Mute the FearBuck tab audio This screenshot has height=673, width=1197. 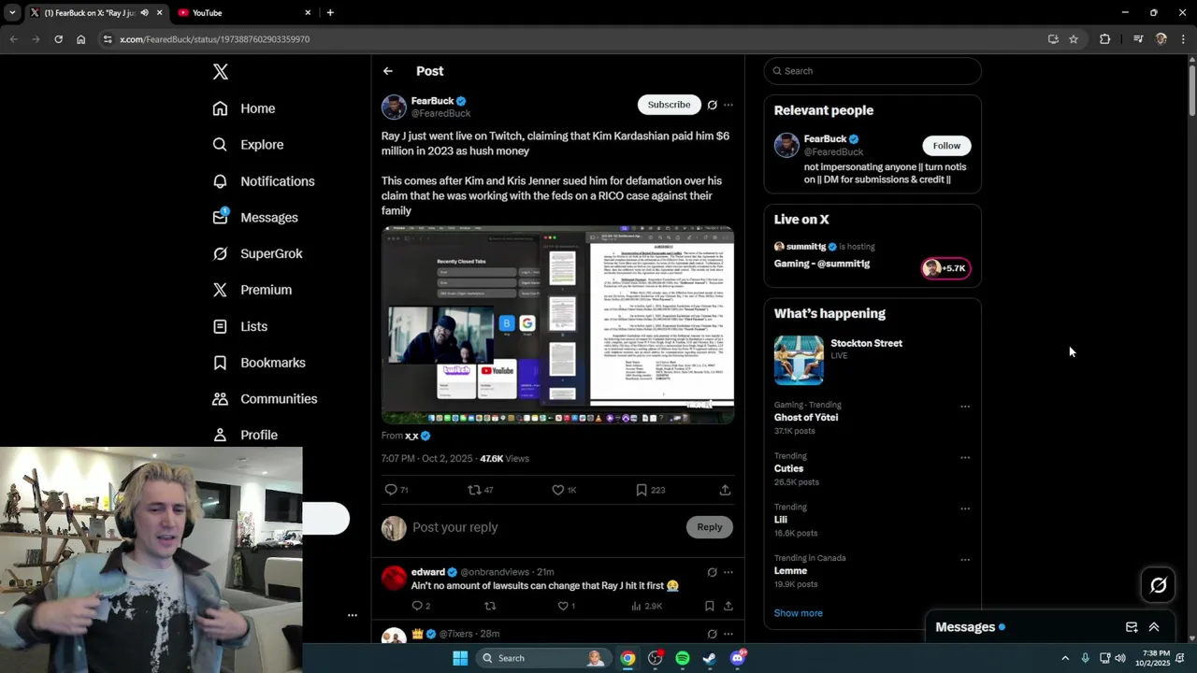pos(144,13)
